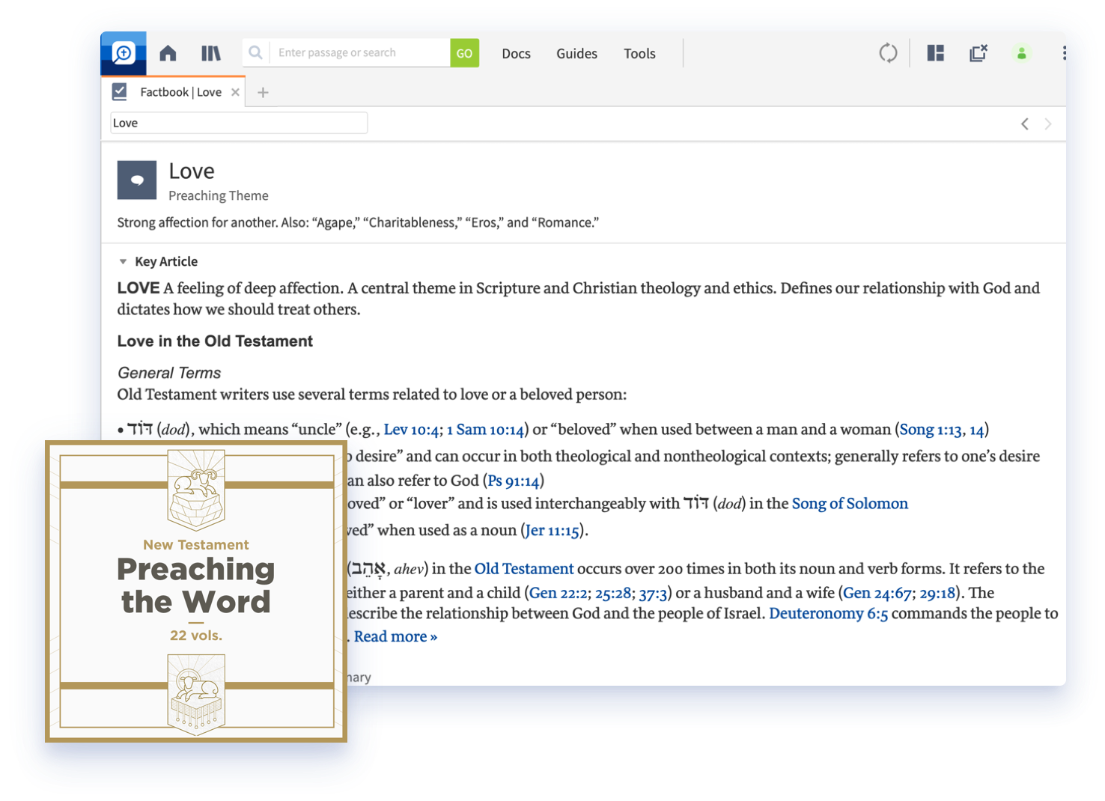1105x801 pixels.
Task: Click the search magnifier icon
Action: 255,52
